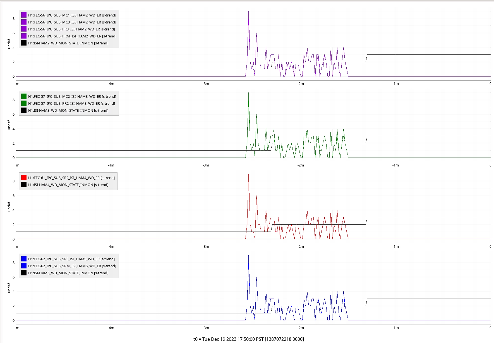Click the tallest purple spike peak in HAM2 plot
The height and width of the screenshot is (343, 494).
pos(248,12)
